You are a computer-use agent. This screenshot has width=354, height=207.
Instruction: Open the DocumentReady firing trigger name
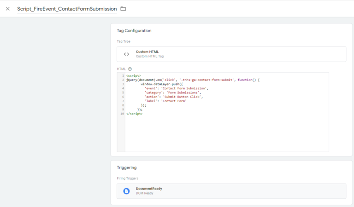tap(149, 189)
